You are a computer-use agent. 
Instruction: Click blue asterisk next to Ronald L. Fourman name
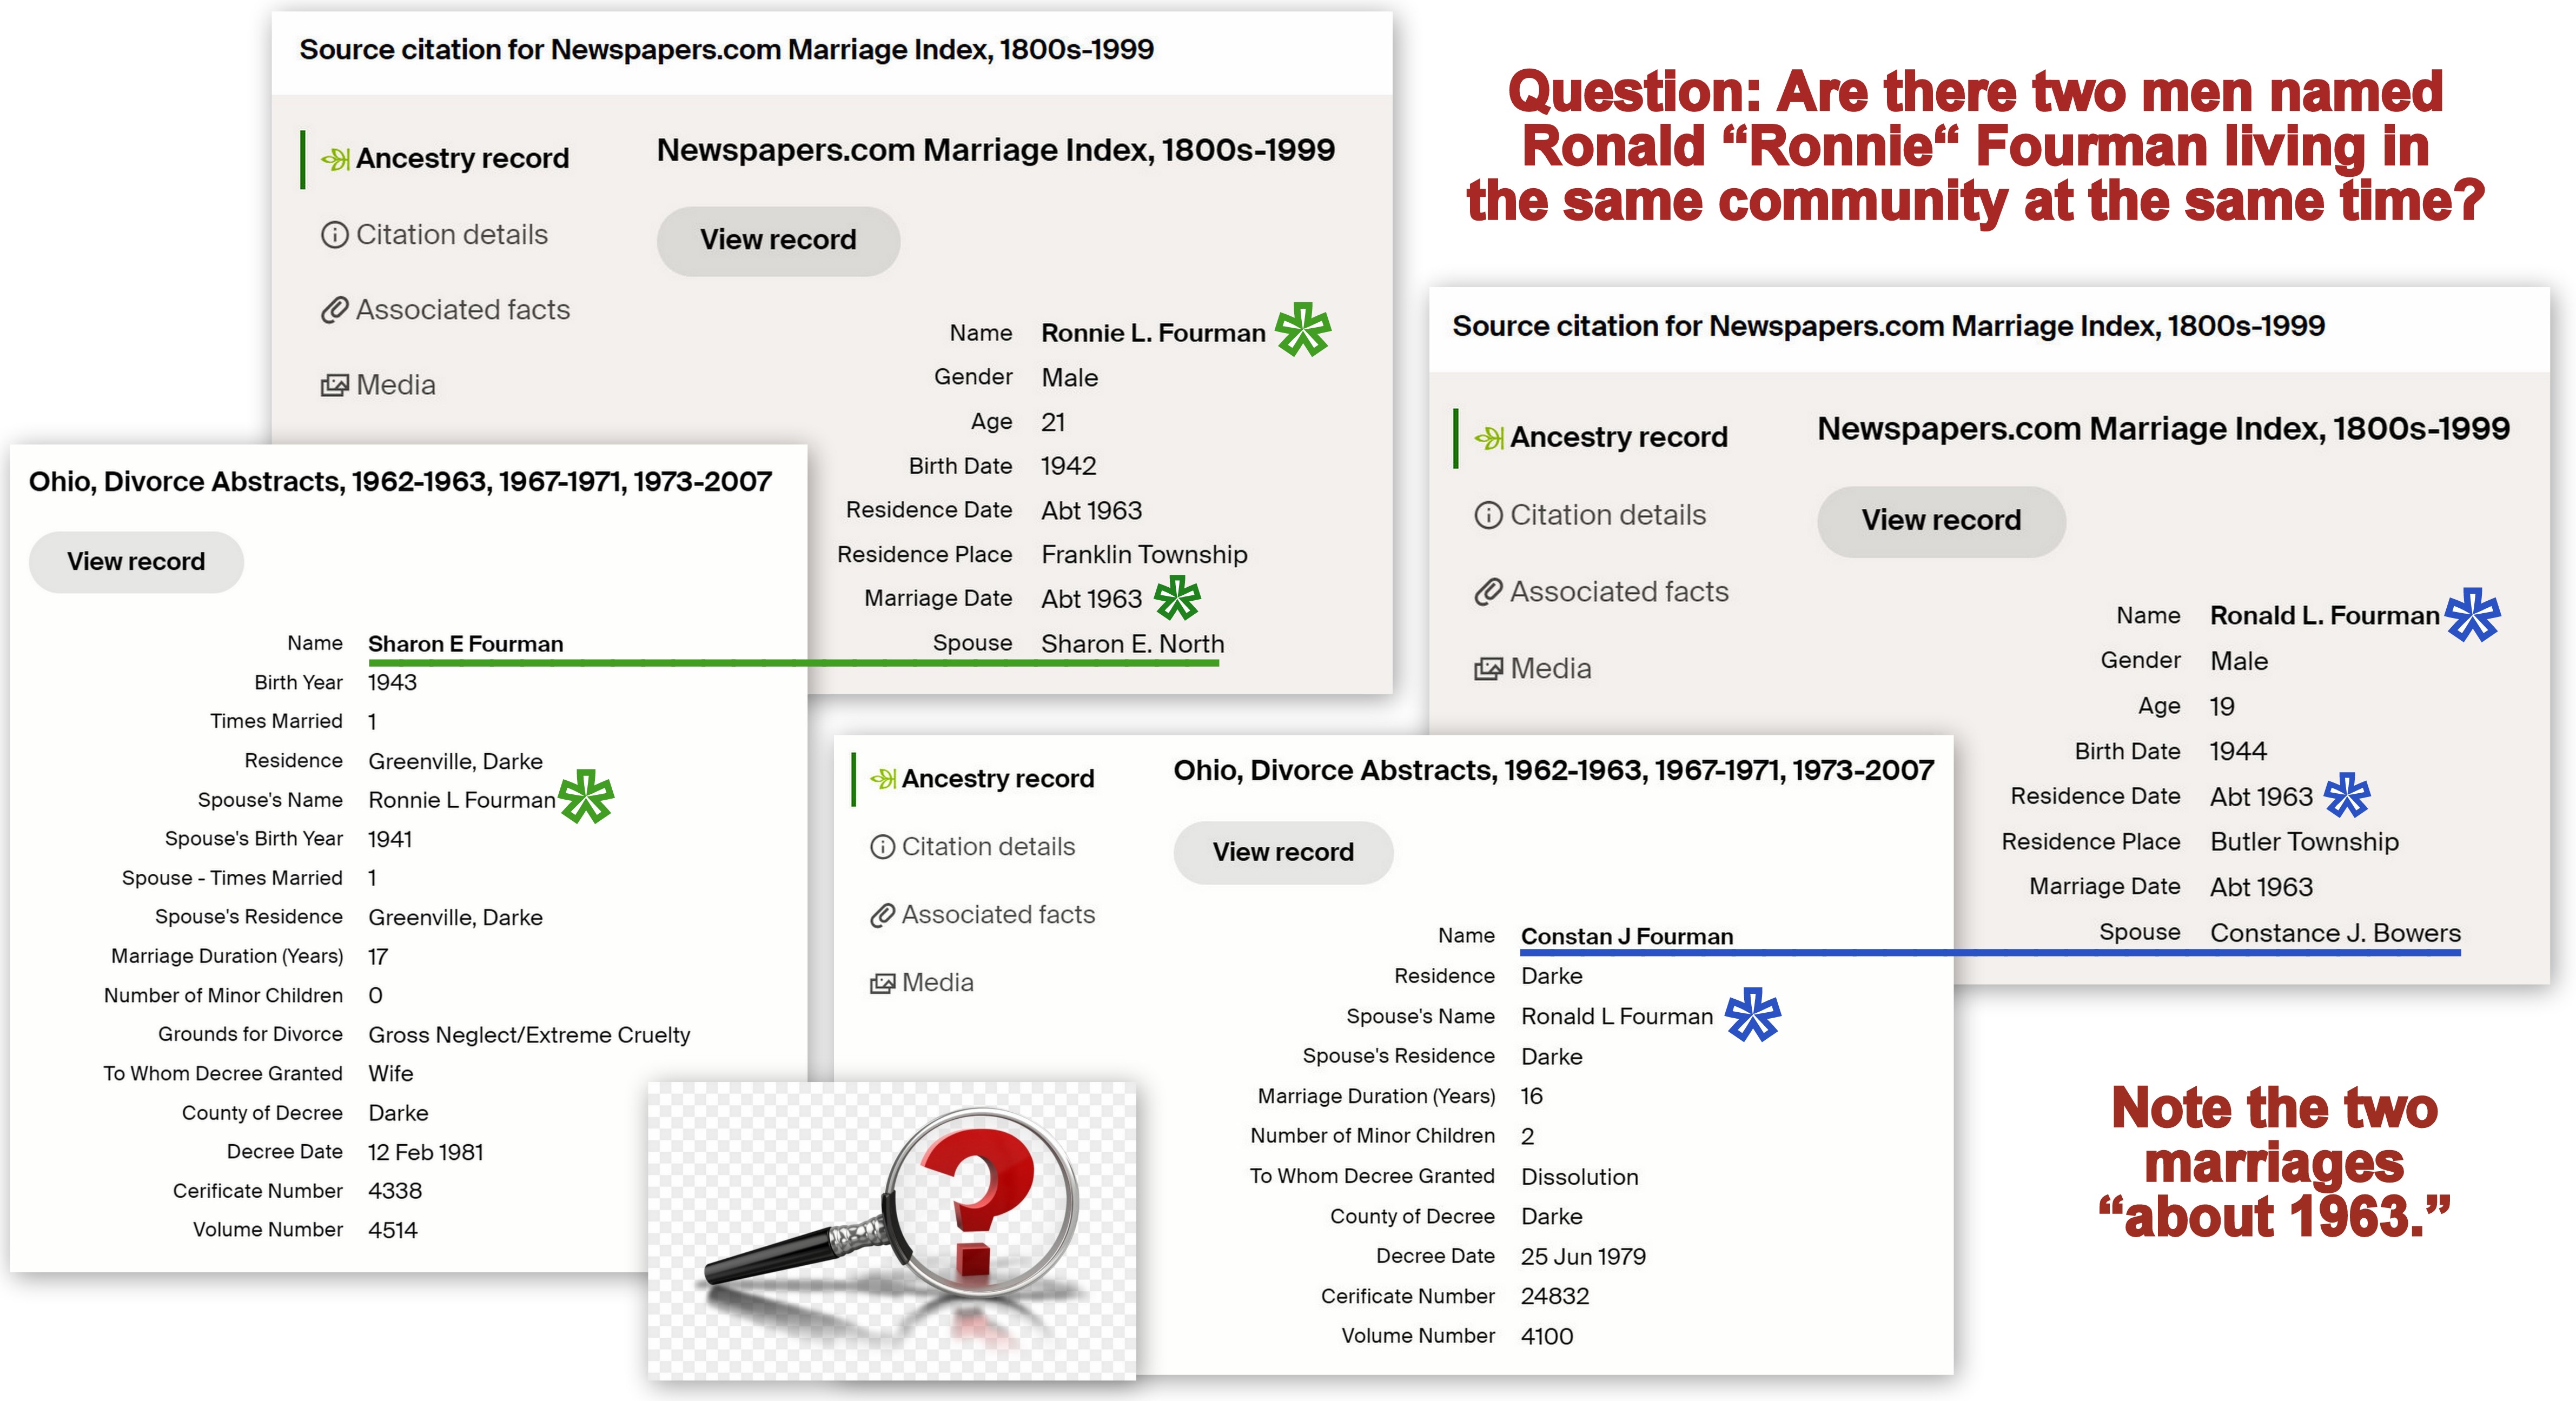[x=2472, y=614]
